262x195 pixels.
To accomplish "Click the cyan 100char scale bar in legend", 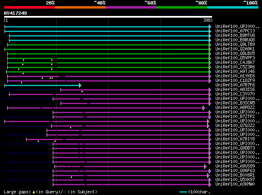I will tap(183, 192).
